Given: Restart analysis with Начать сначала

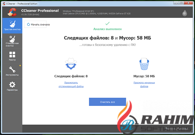Looking at the screenshot, I should click(35, 24).
